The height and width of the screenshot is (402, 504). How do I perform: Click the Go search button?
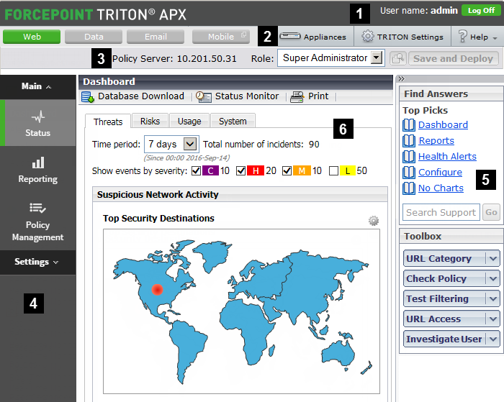click(x=491, y=212)
